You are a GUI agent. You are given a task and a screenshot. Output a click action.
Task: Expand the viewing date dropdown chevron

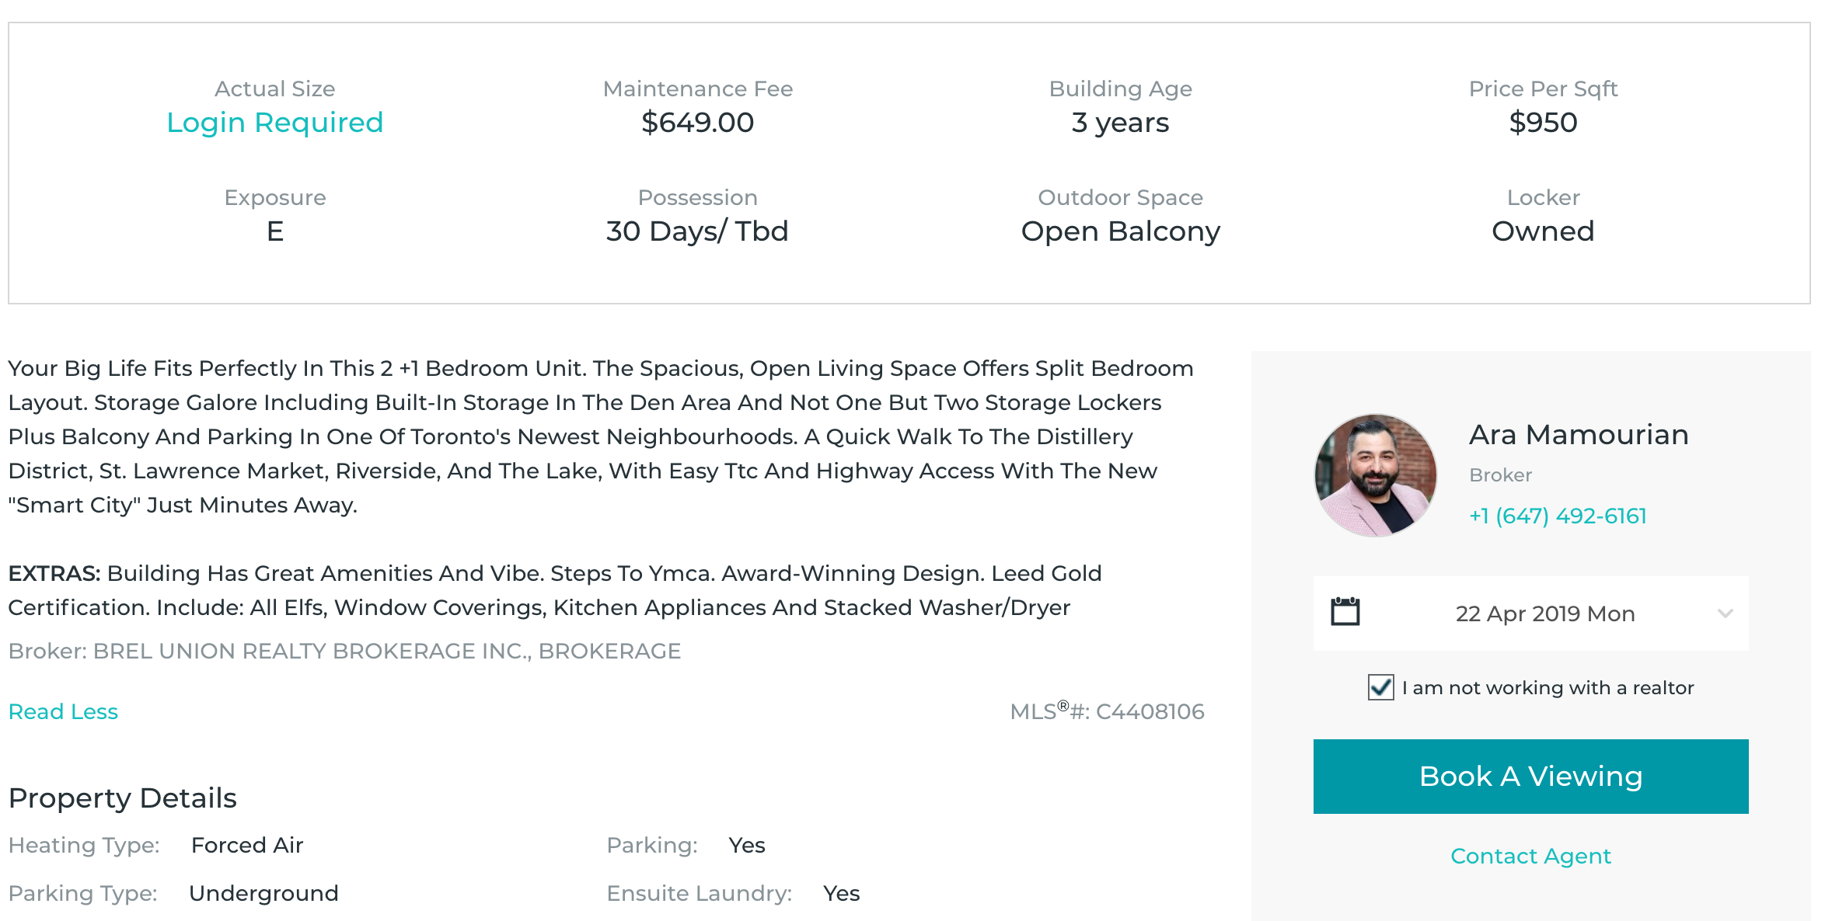click(1725, 613)
